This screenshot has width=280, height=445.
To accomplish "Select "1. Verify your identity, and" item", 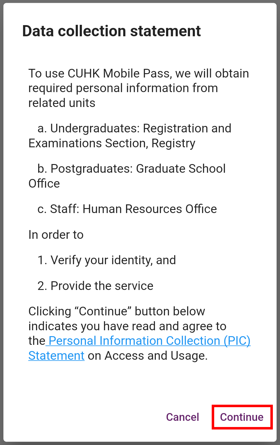I will (106, 260).
